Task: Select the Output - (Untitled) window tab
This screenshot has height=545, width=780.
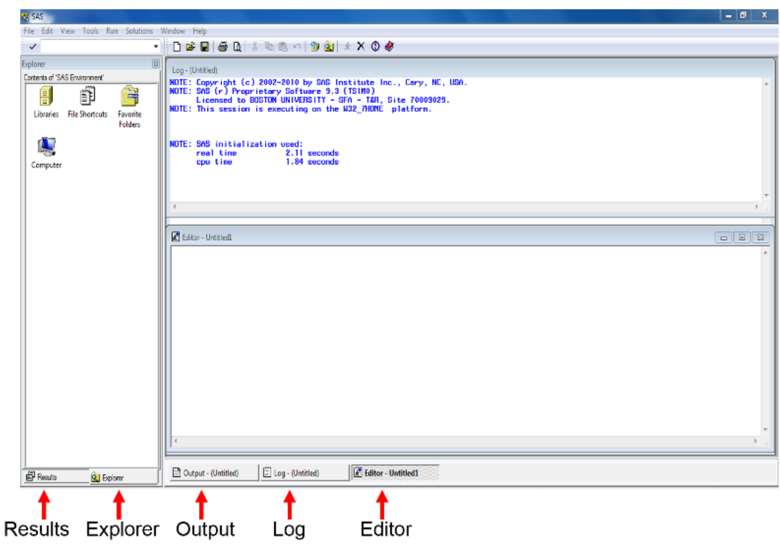Action: point(211,473)
